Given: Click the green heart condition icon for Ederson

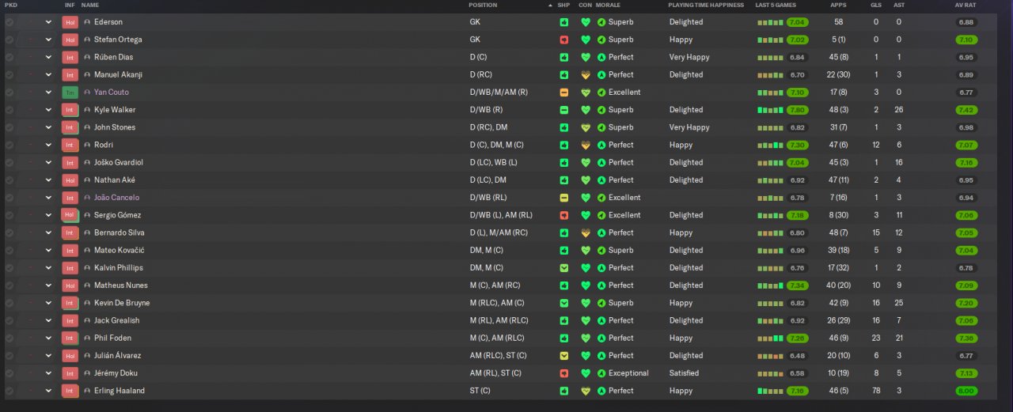Looking at the screenshot, I should (586, 22).
